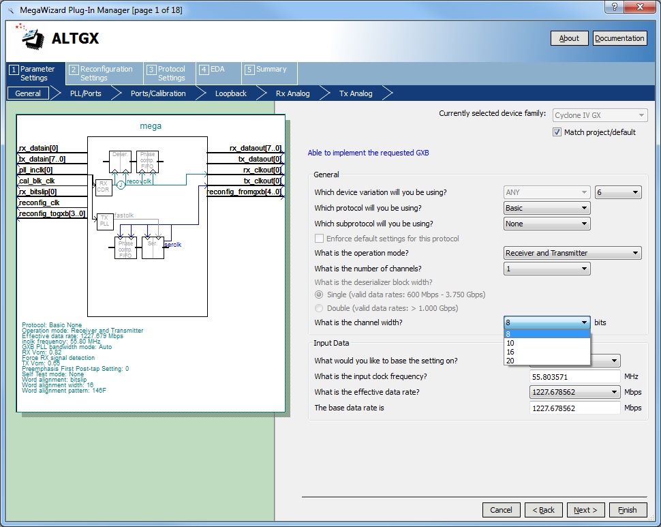661x527 pixels.
Task: Open the effective data rate dropdown
Action: pos(574,392)
